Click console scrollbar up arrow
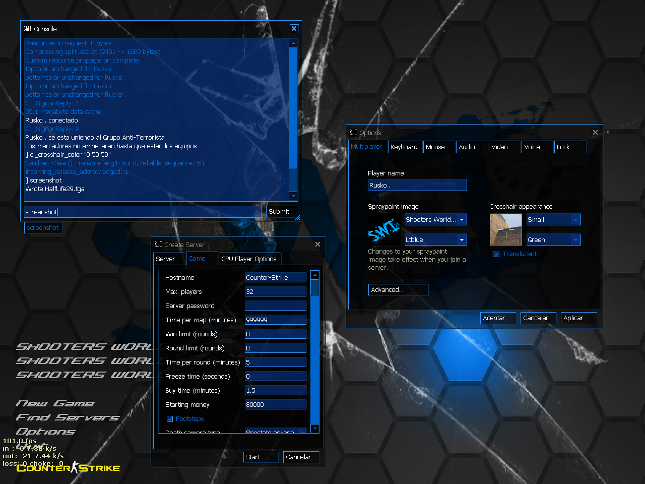This screenshot has width=645, height=484. (293, 43)
